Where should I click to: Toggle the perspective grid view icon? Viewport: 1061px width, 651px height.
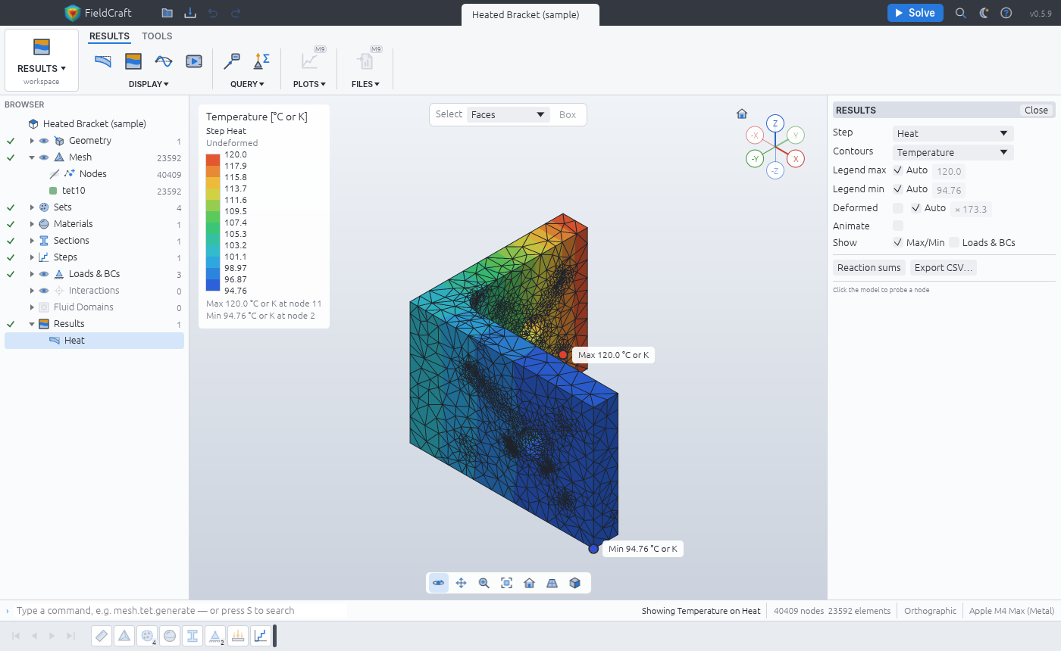click(x=552, y=583)
